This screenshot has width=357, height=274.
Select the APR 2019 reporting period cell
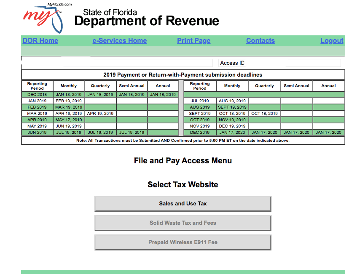click(x=37, y=120)
